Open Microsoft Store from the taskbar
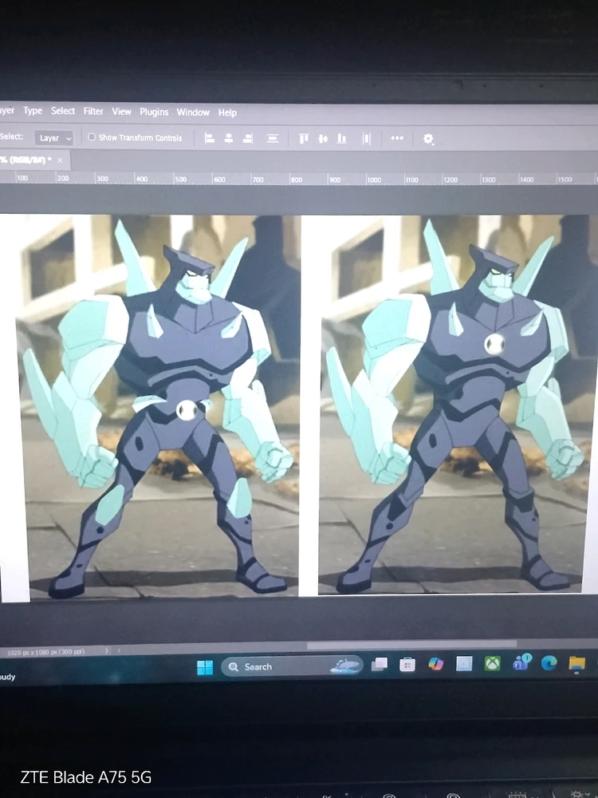Image resolution: width=598 pixels, height=798 pixels. 407,664
